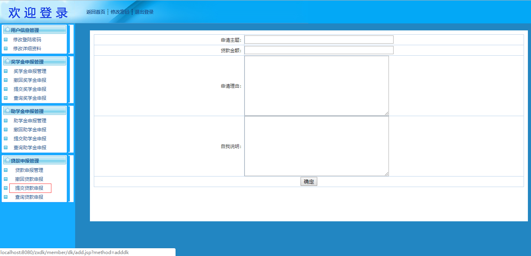Open 查询助学金申报 in the sidebar
The image size is (531, 256).
click(30, 147)
